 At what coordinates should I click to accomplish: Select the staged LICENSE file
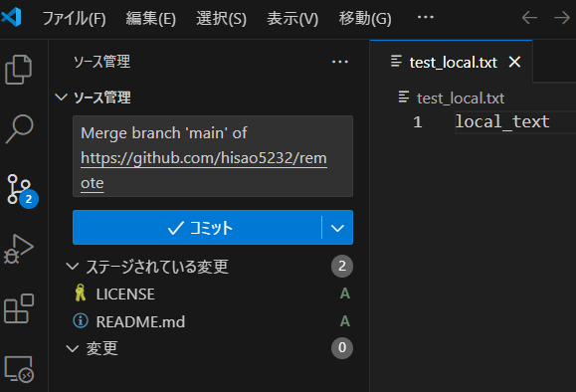coord(209,294)
